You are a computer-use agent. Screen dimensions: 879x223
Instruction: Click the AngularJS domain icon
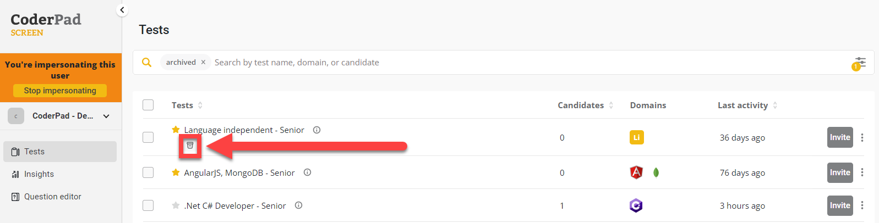[x=636, y=172]
